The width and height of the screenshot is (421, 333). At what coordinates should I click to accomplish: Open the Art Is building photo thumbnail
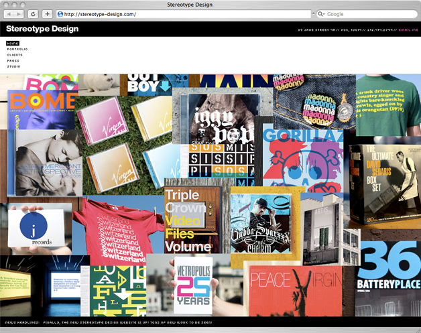[x=322, y=229]
